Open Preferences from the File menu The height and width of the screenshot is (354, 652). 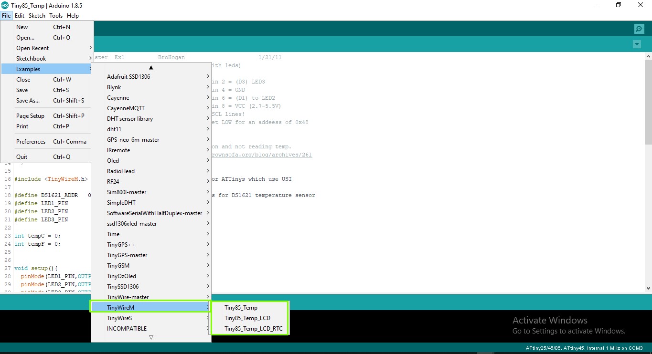pos(47,142)
